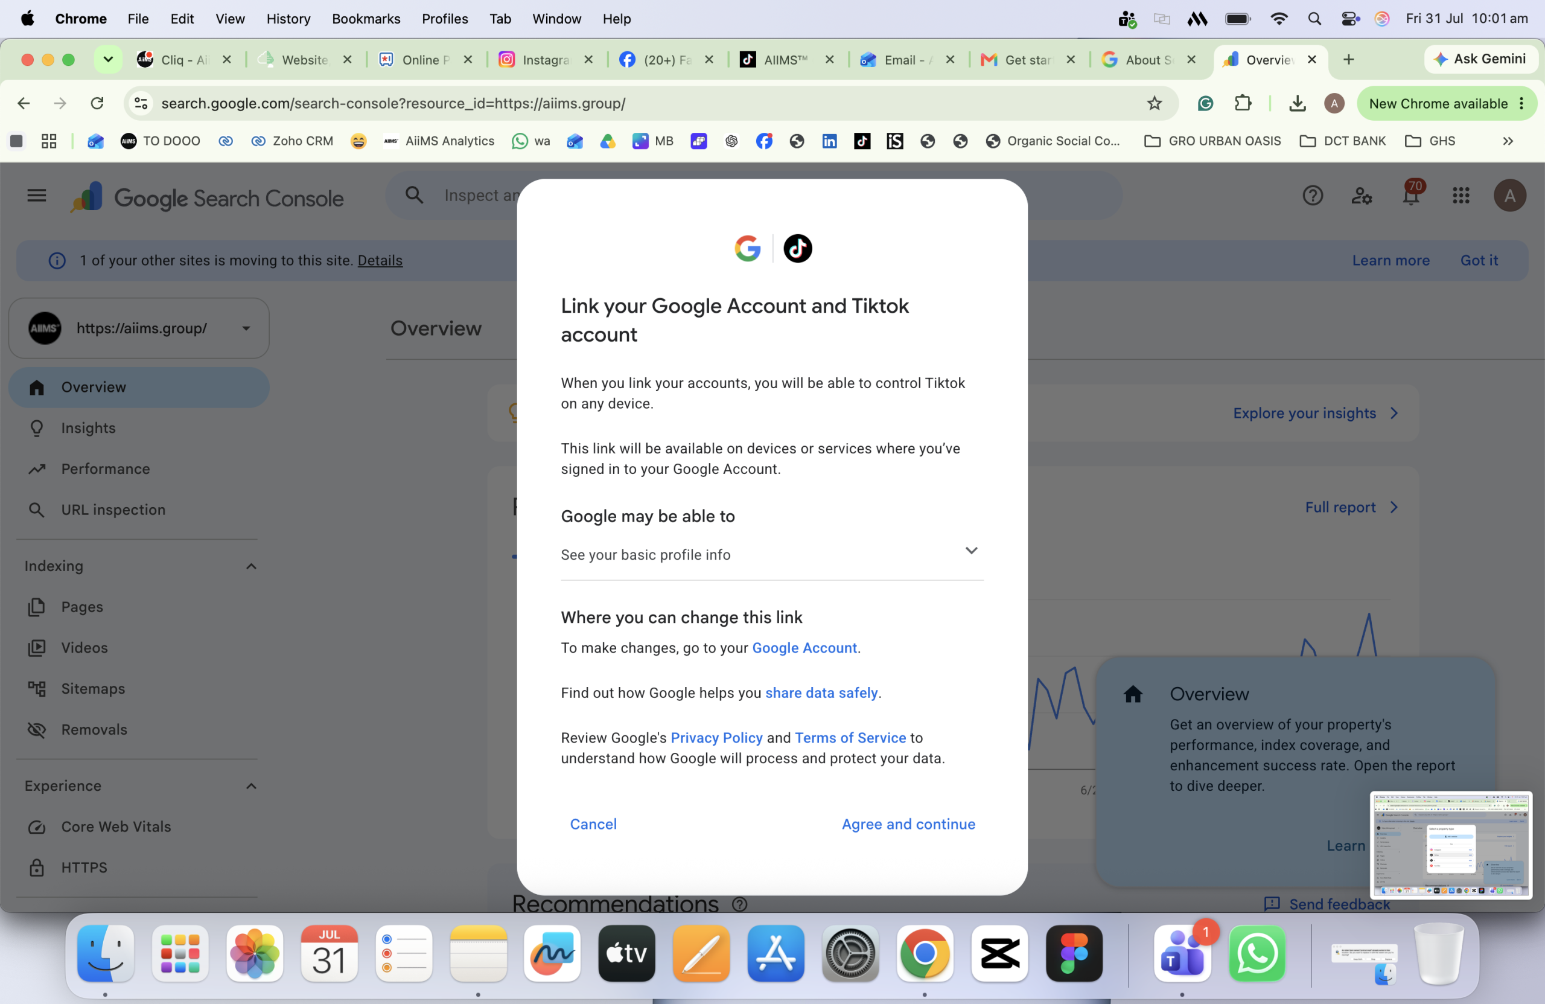Open the Privacy Policy link
Screen dimensions: 1545x1004
716,737
